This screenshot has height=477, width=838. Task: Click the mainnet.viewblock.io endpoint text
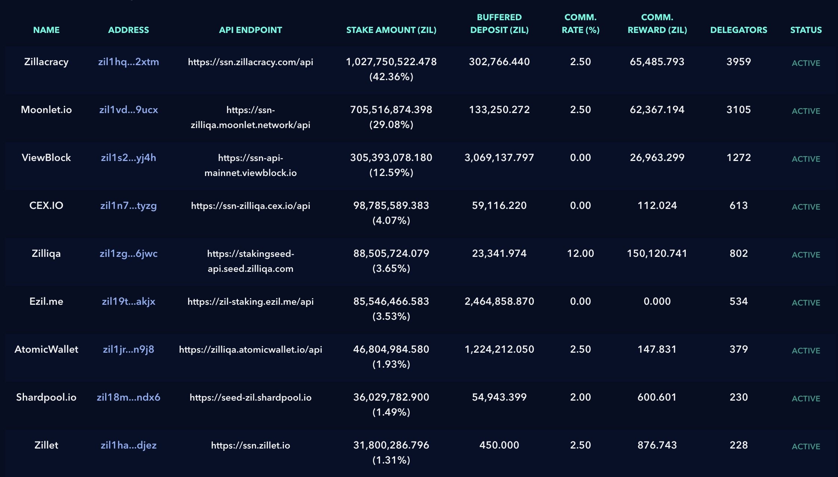pyautogui.click(x=251, y=173)
